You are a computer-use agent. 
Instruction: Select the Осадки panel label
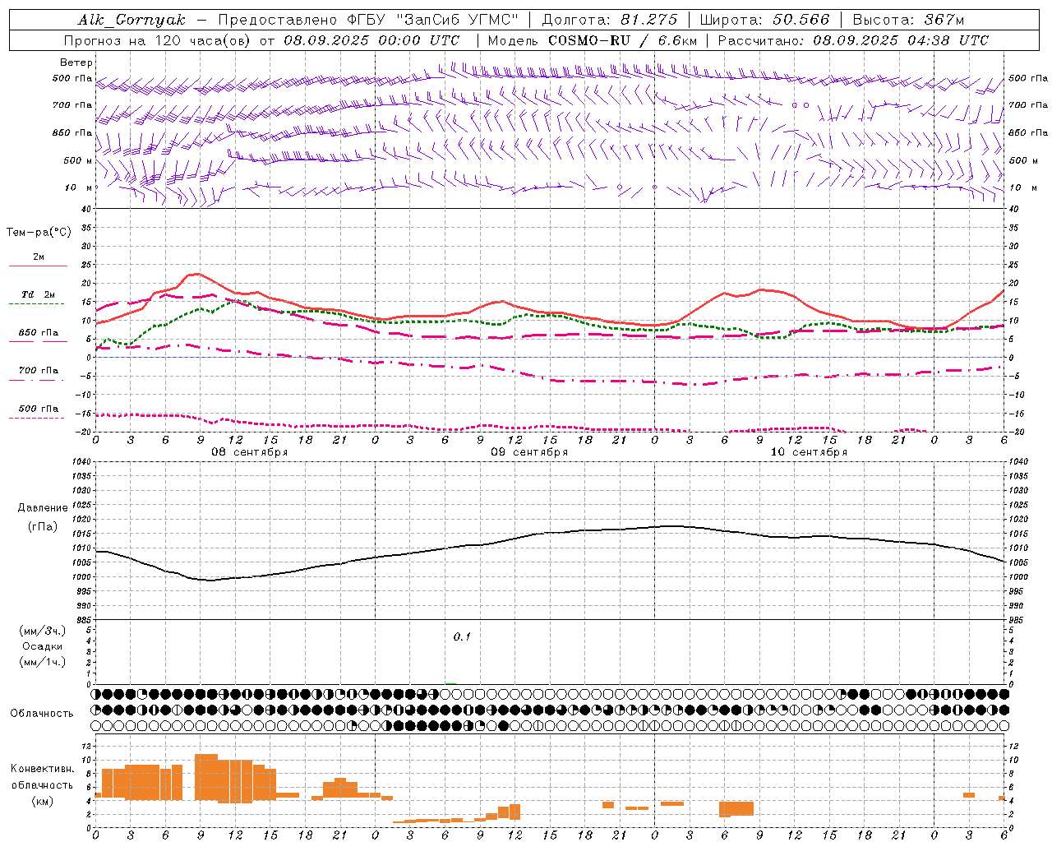43,646
